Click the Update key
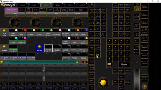 (92, 55)
